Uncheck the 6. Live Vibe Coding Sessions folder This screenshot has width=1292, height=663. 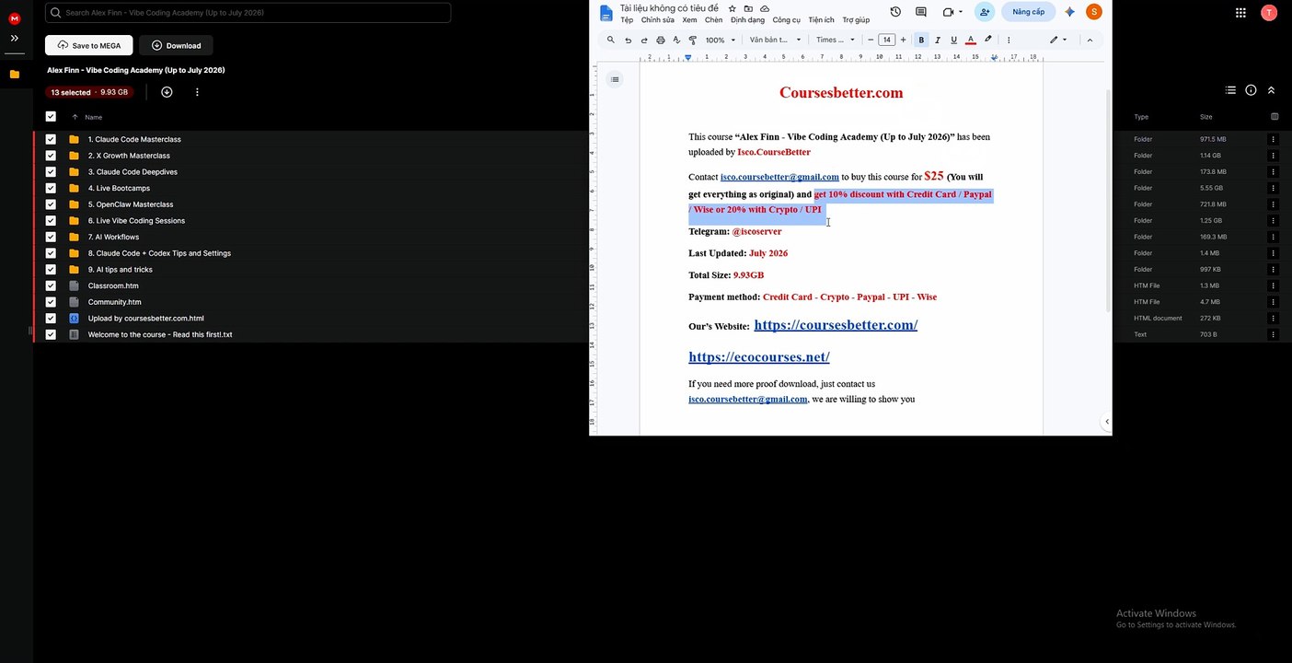pyautogui.click(x=51, y=221)
